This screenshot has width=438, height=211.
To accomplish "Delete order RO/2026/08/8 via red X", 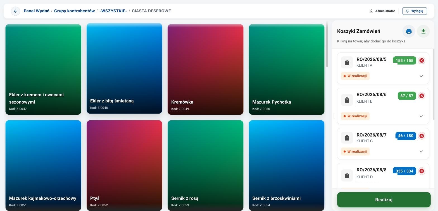I will [422, 171].
